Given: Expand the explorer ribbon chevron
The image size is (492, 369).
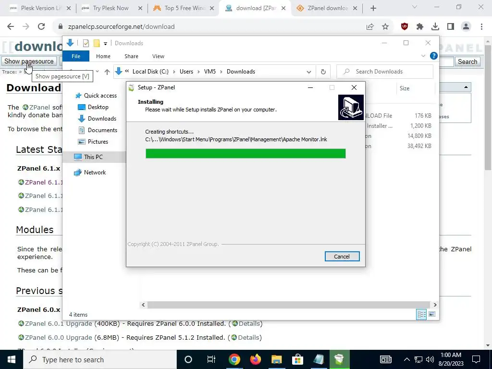Looking at the screenshot, I should point(423,56).
